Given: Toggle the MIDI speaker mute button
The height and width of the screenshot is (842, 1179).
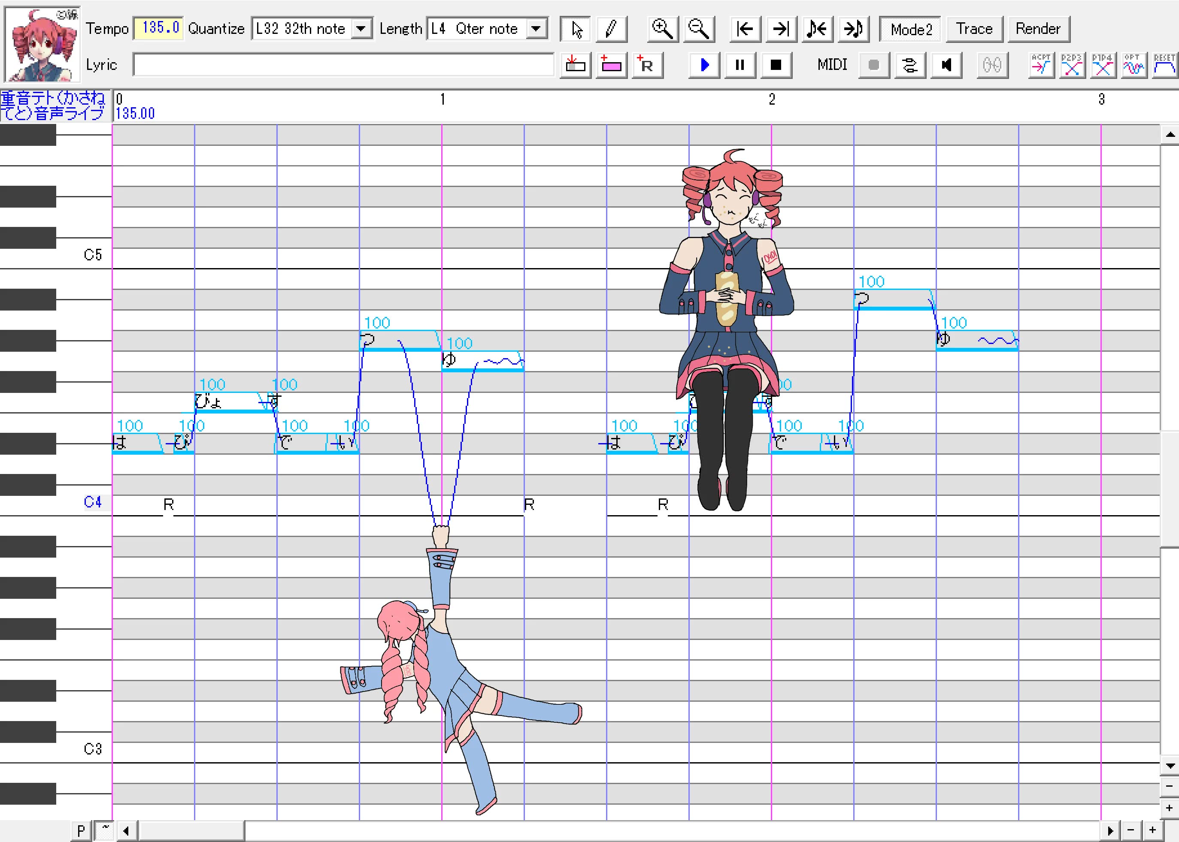Looking at the screenshot, I should click(x=946, y=65).
